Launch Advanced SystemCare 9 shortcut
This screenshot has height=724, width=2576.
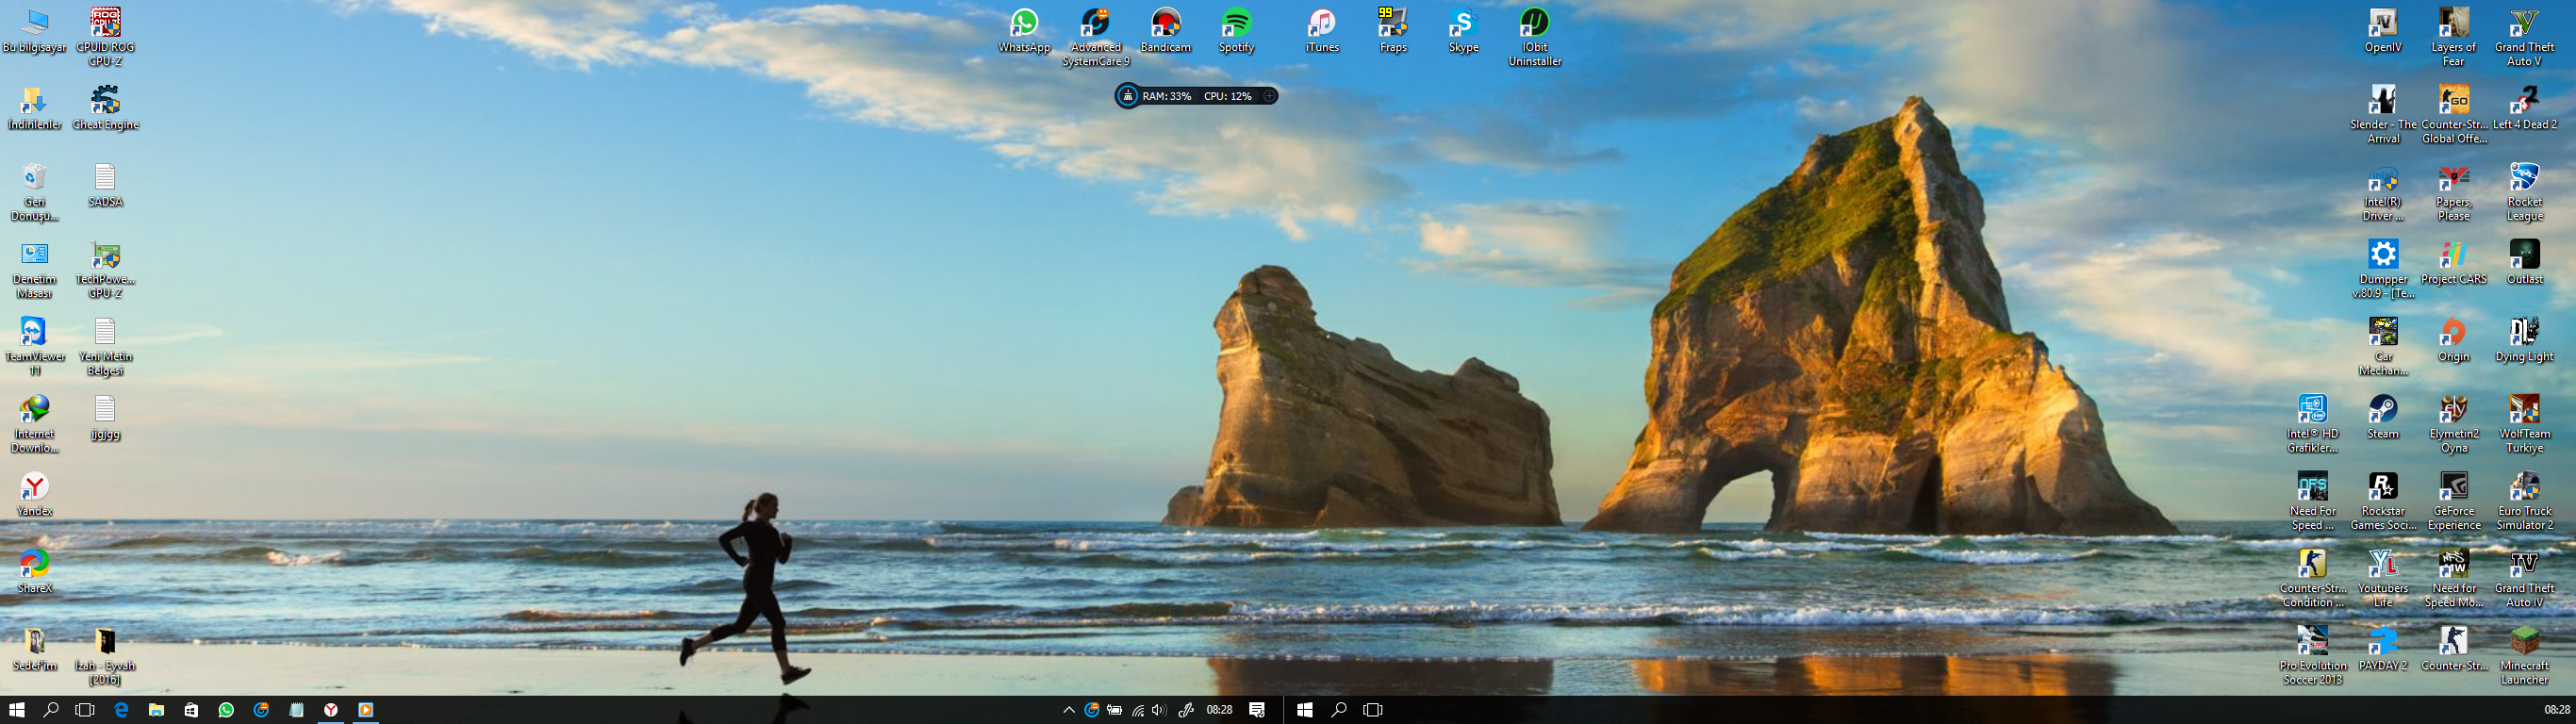coord(1095,37)
